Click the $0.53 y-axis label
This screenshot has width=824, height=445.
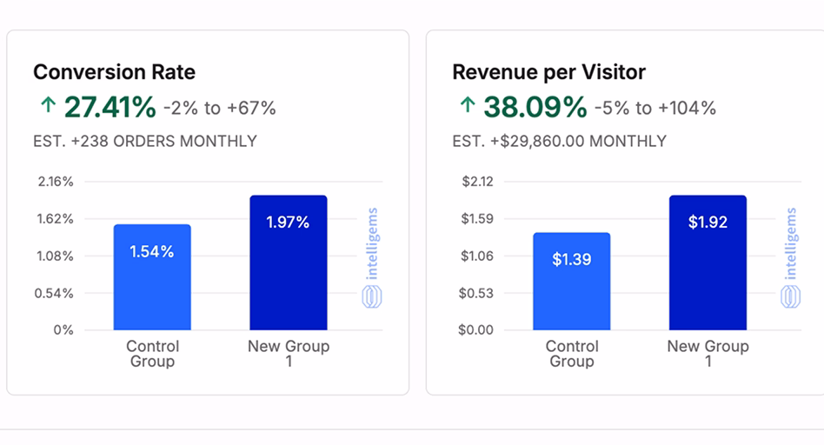coord(476,293)
